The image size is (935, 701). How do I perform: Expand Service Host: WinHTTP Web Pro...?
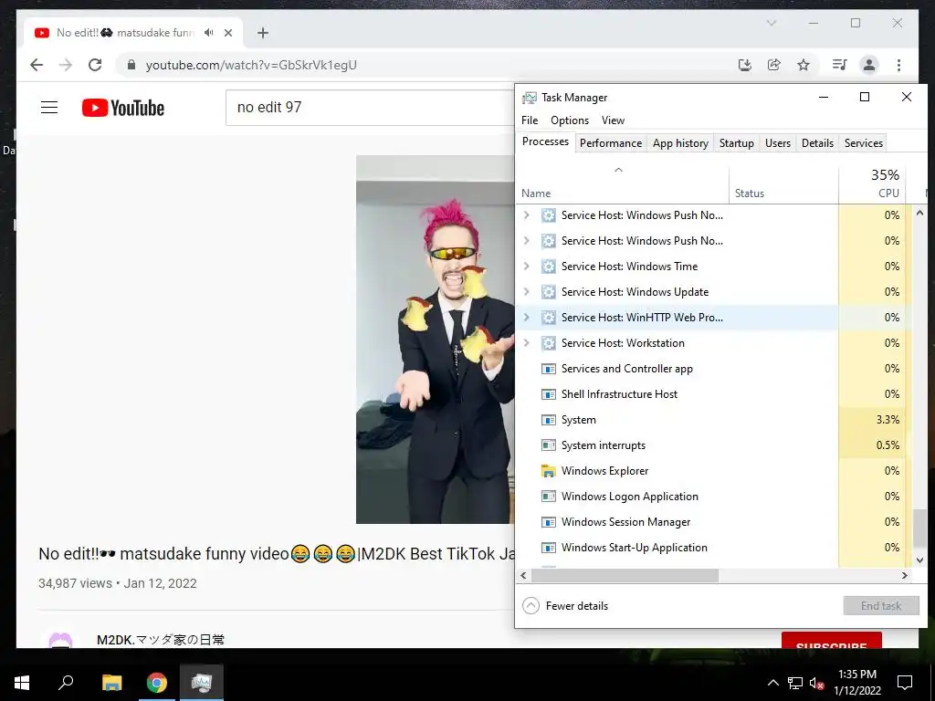click(x=526, y=318)
